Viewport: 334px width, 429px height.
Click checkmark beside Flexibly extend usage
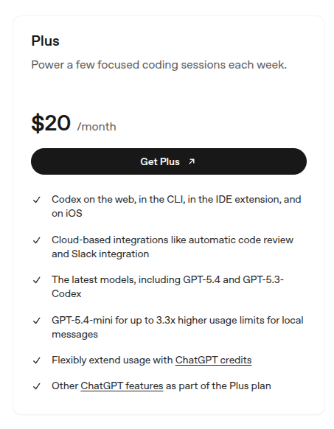point(37,361)
